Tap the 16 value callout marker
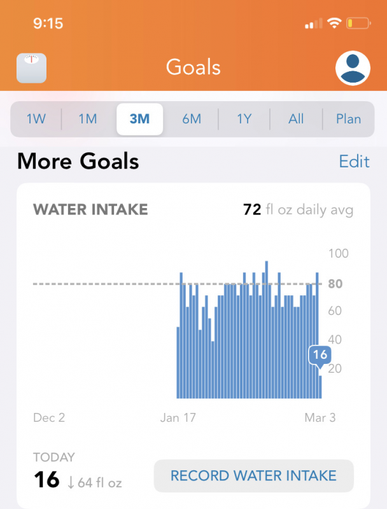This screenshot has width=387, height=509. (x=320, y=355)
